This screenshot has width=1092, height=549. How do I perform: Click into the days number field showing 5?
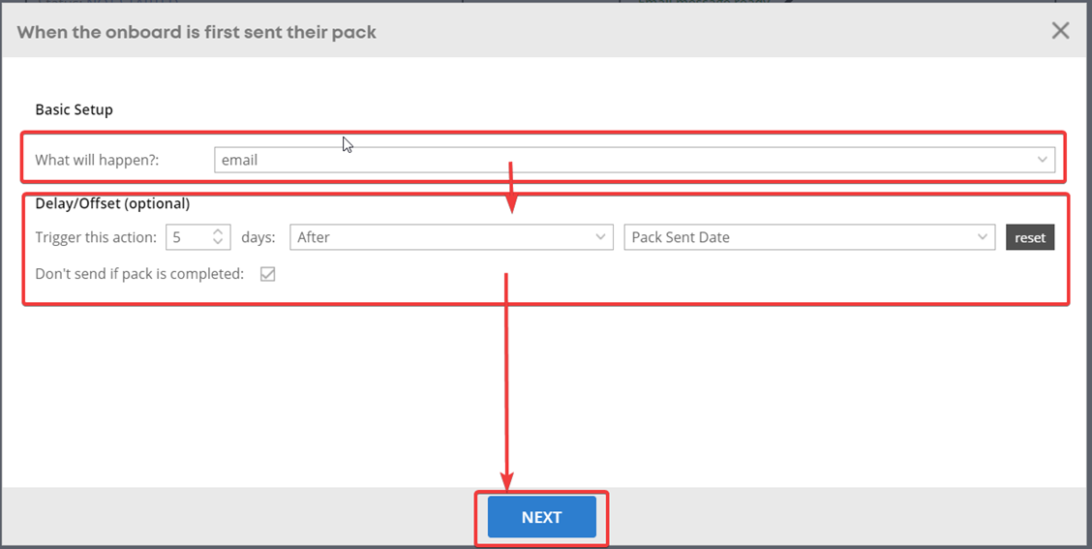(x=197, y=237)
